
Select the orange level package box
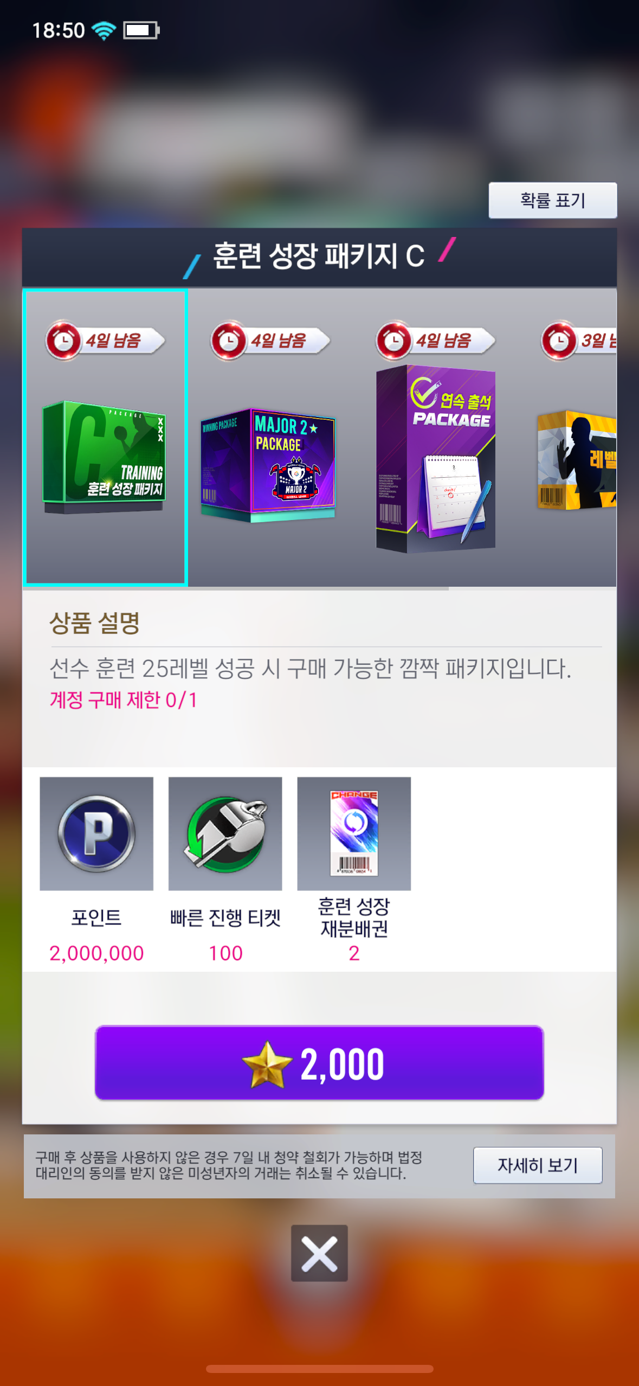pos(577,460)
